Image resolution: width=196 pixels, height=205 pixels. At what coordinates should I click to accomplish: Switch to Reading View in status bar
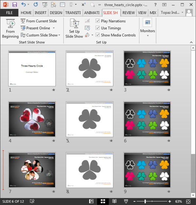114,201
